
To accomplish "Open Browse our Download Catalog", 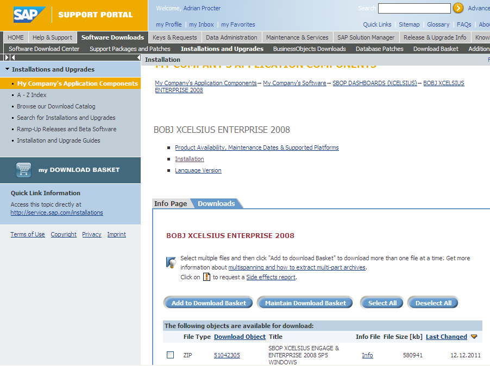I will [x=56, y=106].
